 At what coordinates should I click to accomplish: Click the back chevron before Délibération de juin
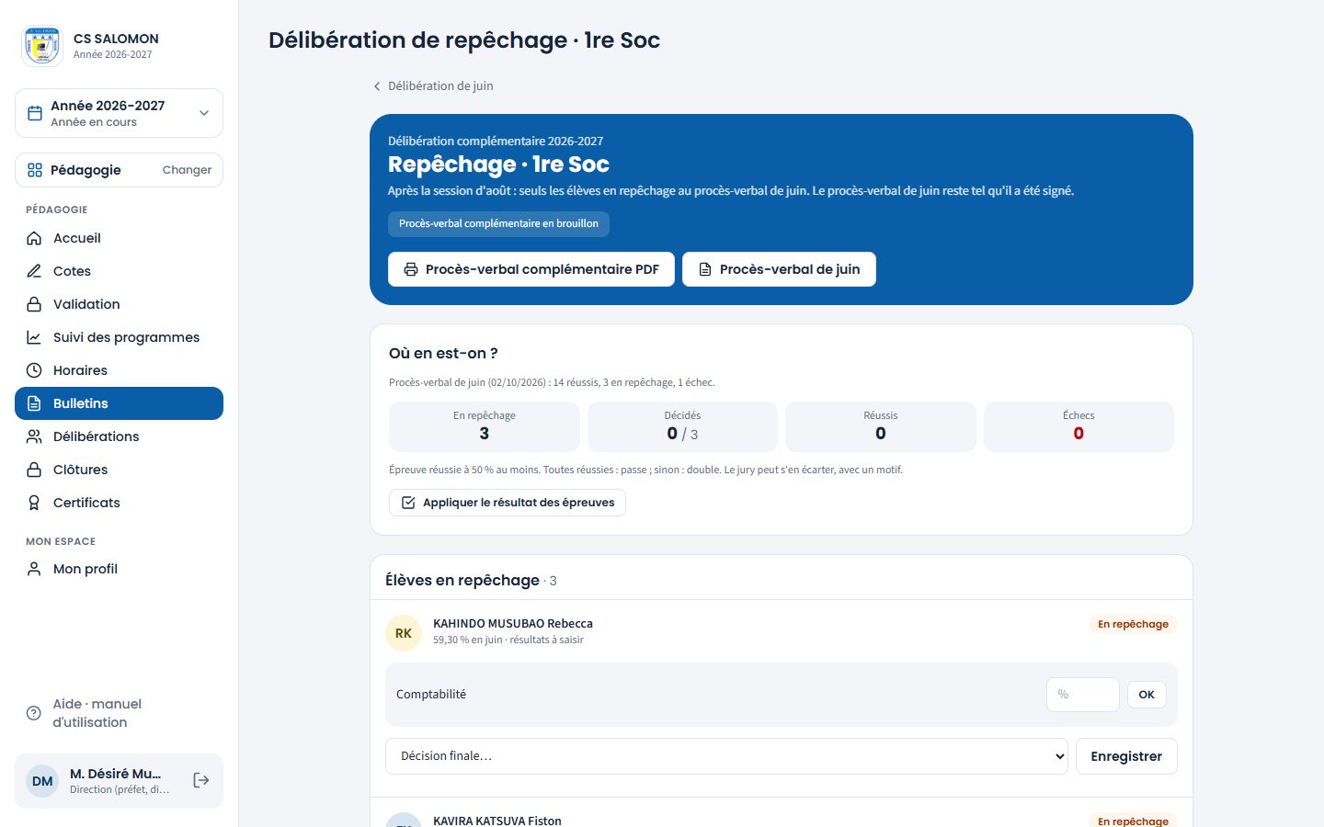coord(376,86)
